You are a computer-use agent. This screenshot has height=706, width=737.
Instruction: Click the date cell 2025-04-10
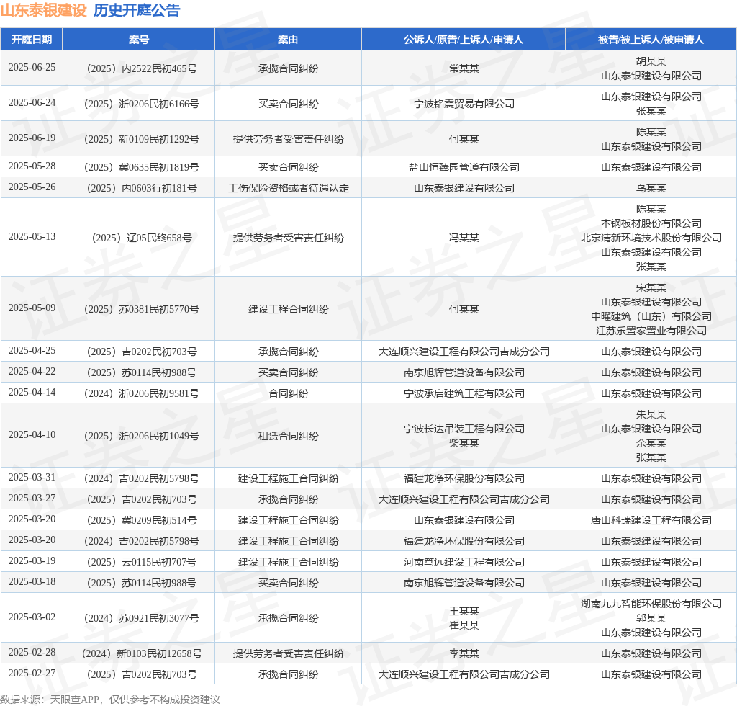(x=32, y=434)
